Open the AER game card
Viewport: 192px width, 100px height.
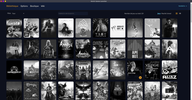pyautogui.click(x=152, y=28)
